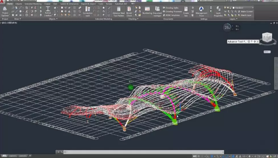Screen dimensions: 278x158
Task: Click the Numbering icon
Action: pyautogui.click(x=147, y=11)
